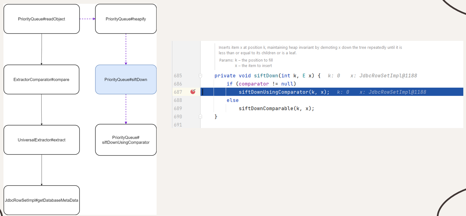Click the comparator variable in the if condition

click(254, 84)
